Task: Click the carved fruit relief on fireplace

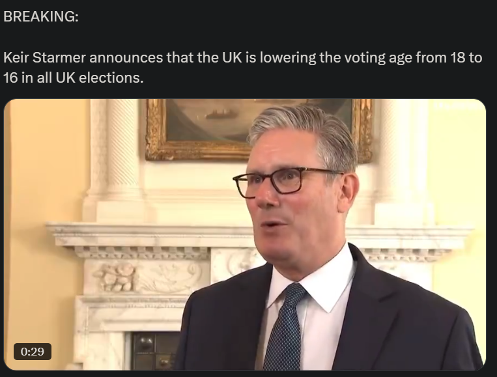Action: 117,278
